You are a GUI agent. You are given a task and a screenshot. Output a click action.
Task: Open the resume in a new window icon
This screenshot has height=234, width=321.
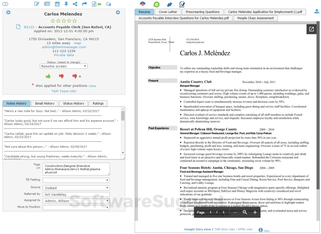[x=311, y=29]
